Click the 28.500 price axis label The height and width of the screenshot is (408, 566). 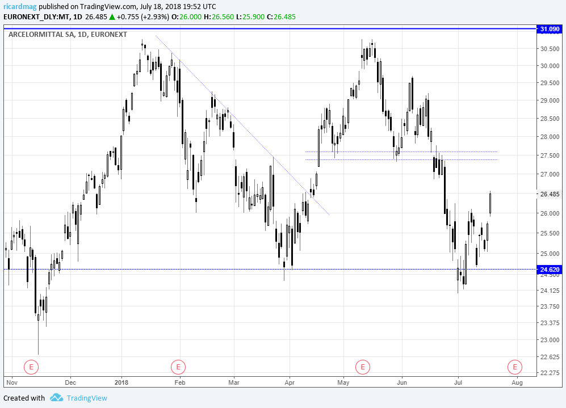click(x=550, y=119)
